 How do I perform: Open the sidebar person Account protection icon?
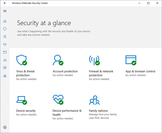coord(5,37)
